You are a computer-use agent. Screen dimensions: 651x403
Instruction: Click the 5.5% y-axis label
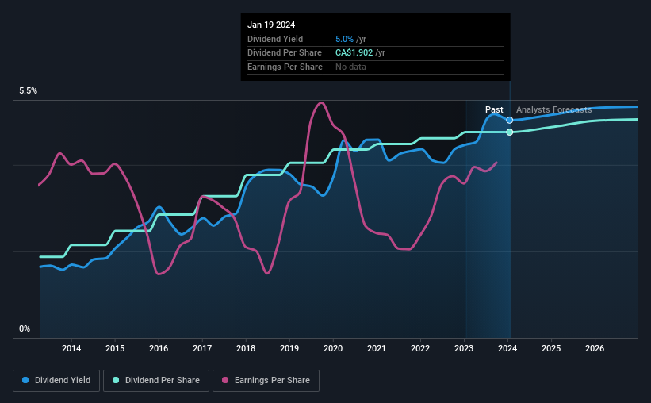pyautogui.click(x=29, y=91)
